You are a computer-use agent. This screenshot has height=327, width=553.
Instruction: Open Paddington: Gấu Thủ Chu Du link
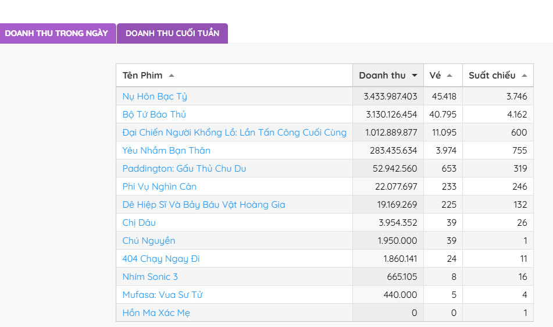coord(184,169)
